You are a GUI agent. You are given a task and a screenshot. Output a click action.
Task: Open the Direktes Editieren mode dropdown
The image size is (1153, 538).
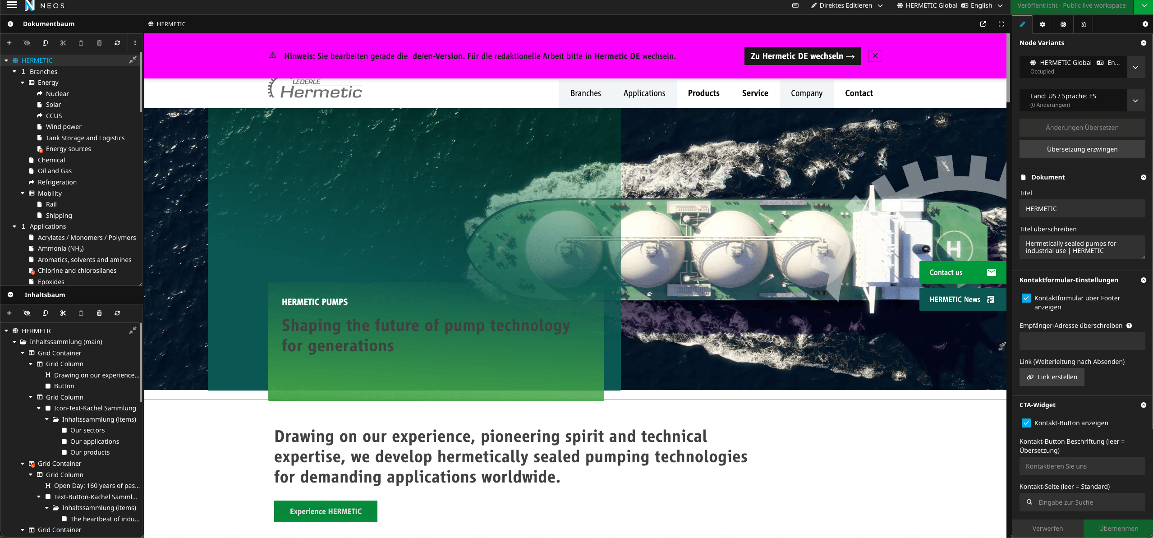[846, 5]
